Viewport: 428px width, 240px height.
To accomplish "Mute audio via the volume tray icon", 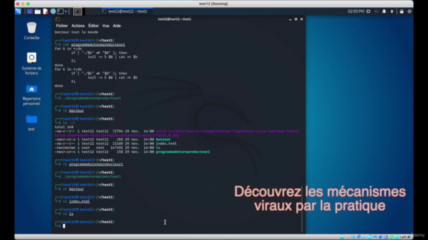I will (376, 11).
